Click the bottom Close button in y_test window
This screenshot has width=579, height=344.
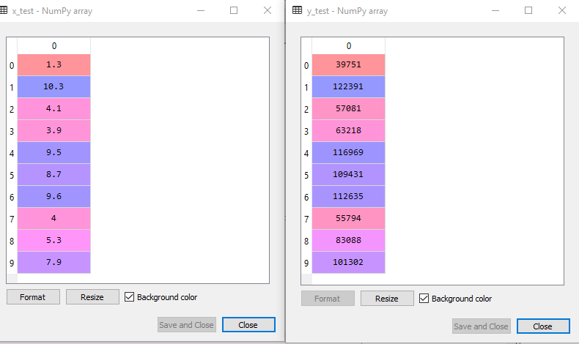543,326
